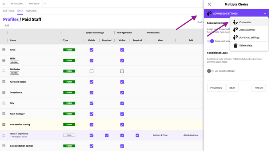The width and height of the screenshot is (269, 151).
Task: Open the Admins & Crew Edit permission
Action: coord(191,135)
